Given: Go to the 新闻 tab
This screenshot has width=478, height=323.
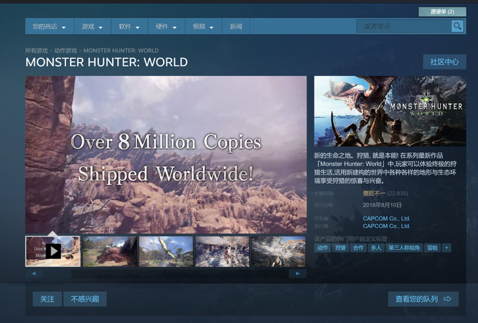Looking at the screenshot, I should 236,27.
